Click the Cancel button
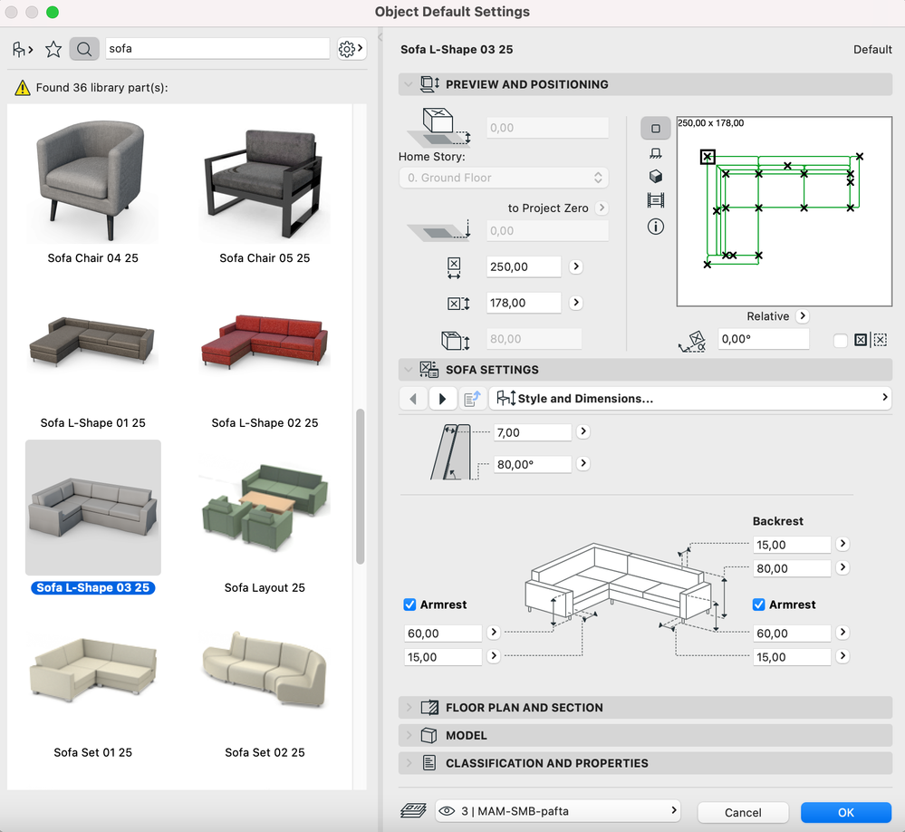The width and height of the screenshot is (905, 832). (x=743, y=812)
